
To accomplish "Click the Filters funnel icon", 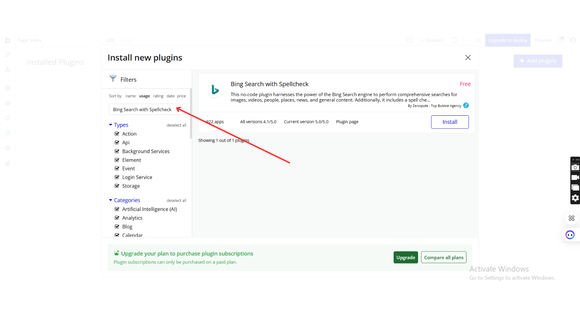I will click(x=113, y=78).
